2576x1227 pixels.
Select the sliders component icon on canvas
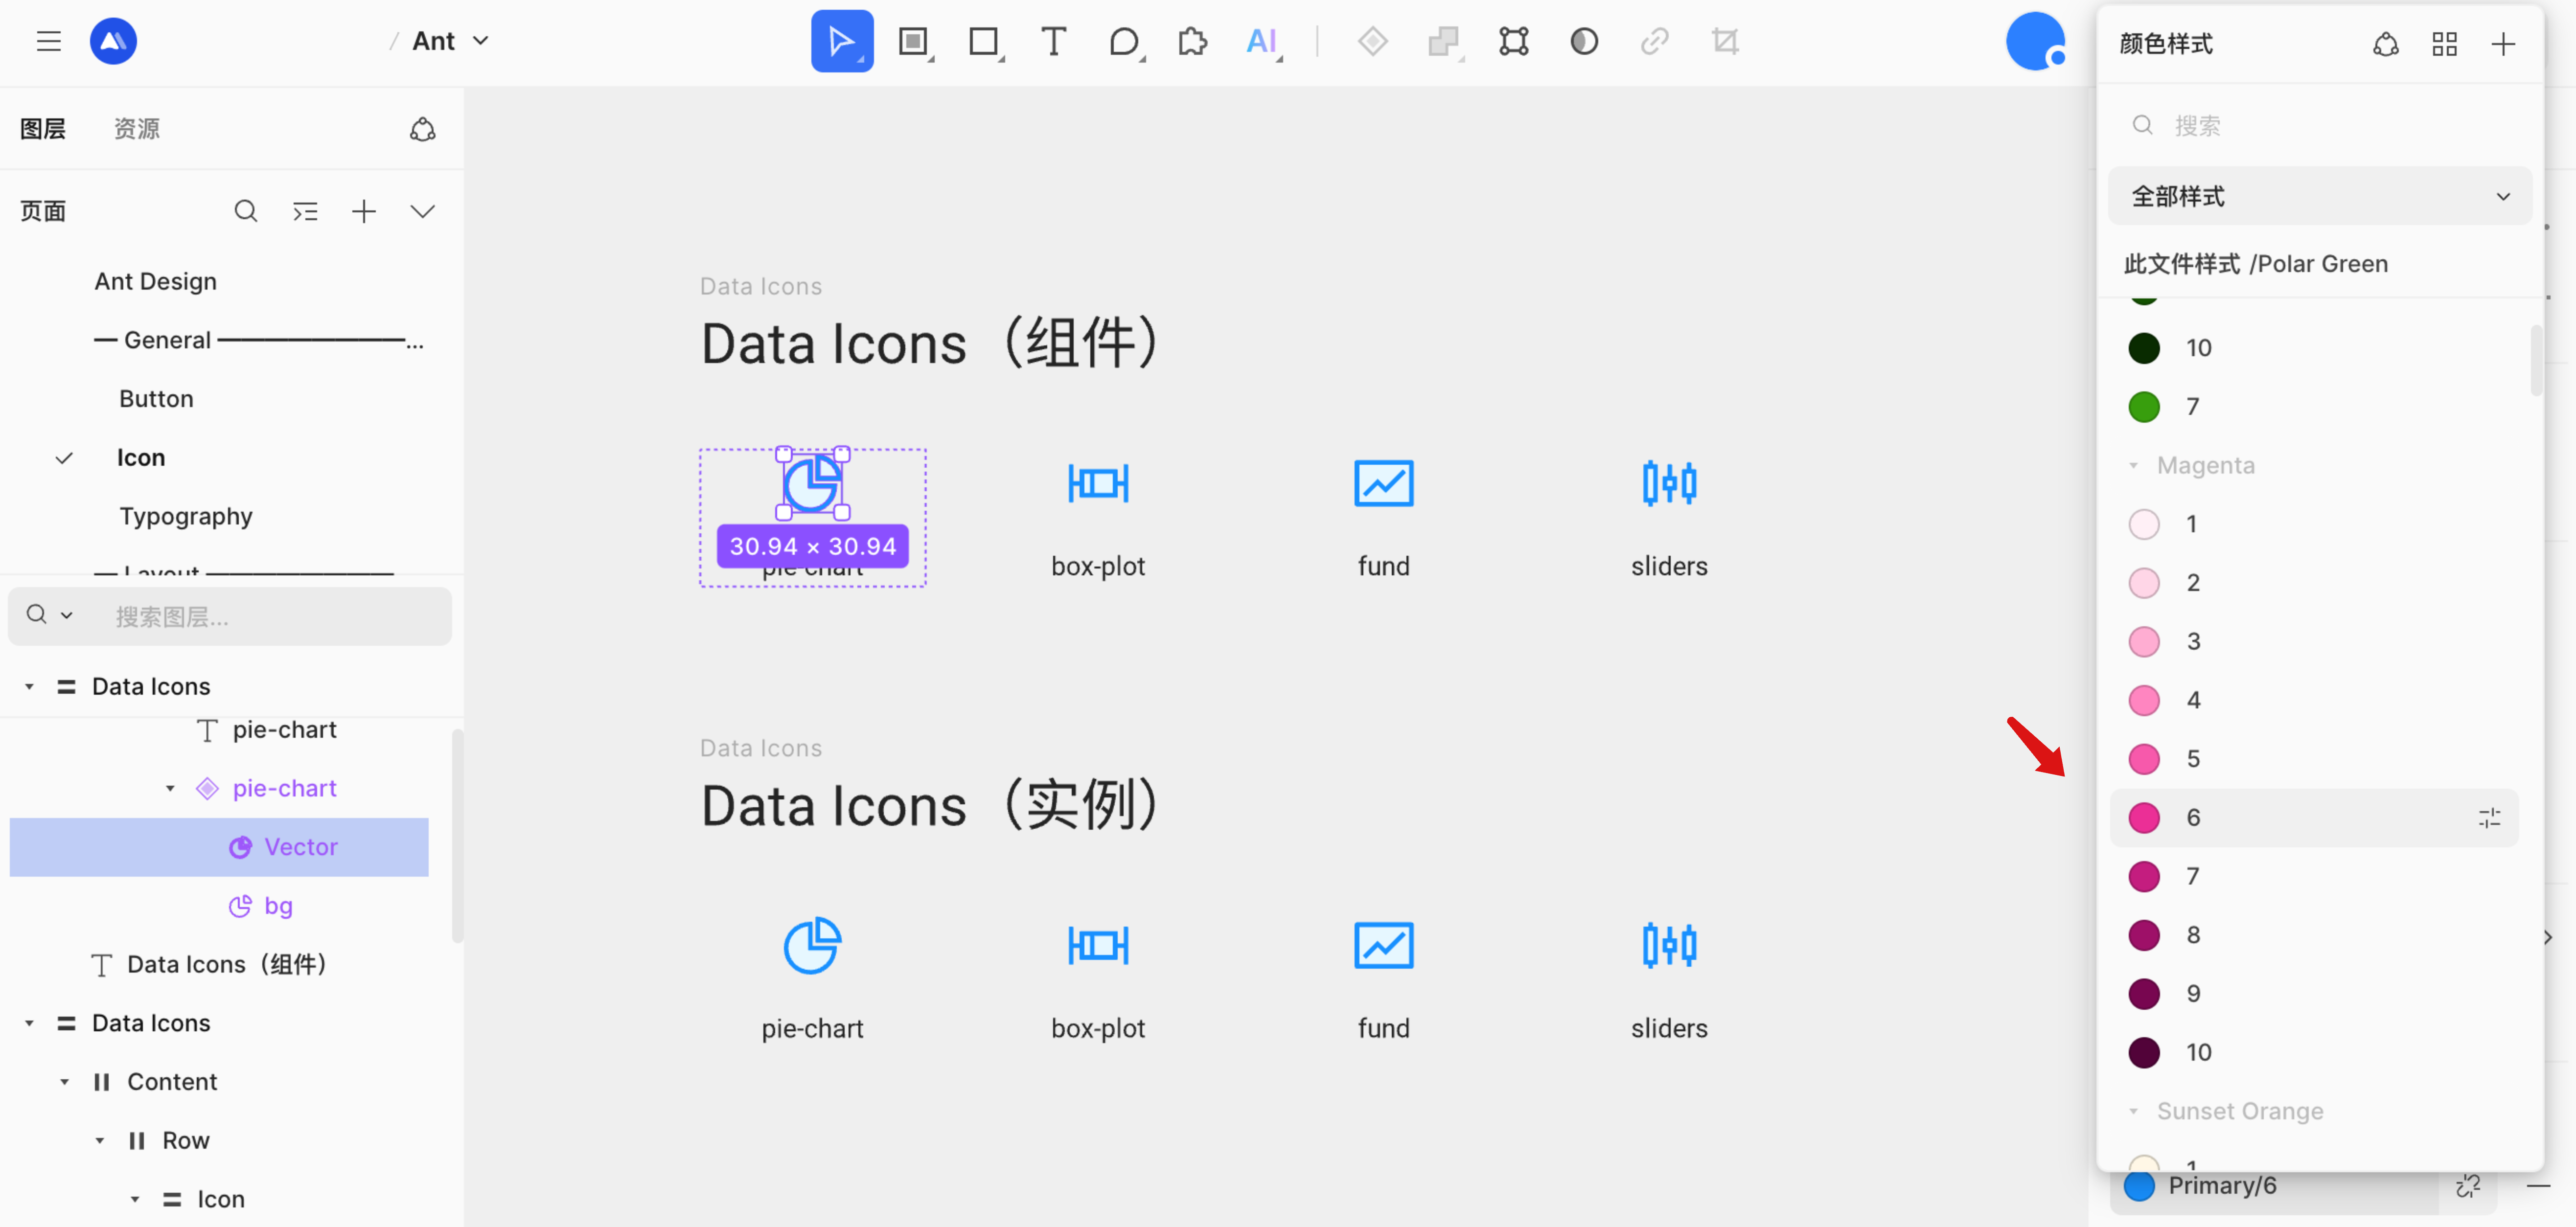pos(1669,484)
